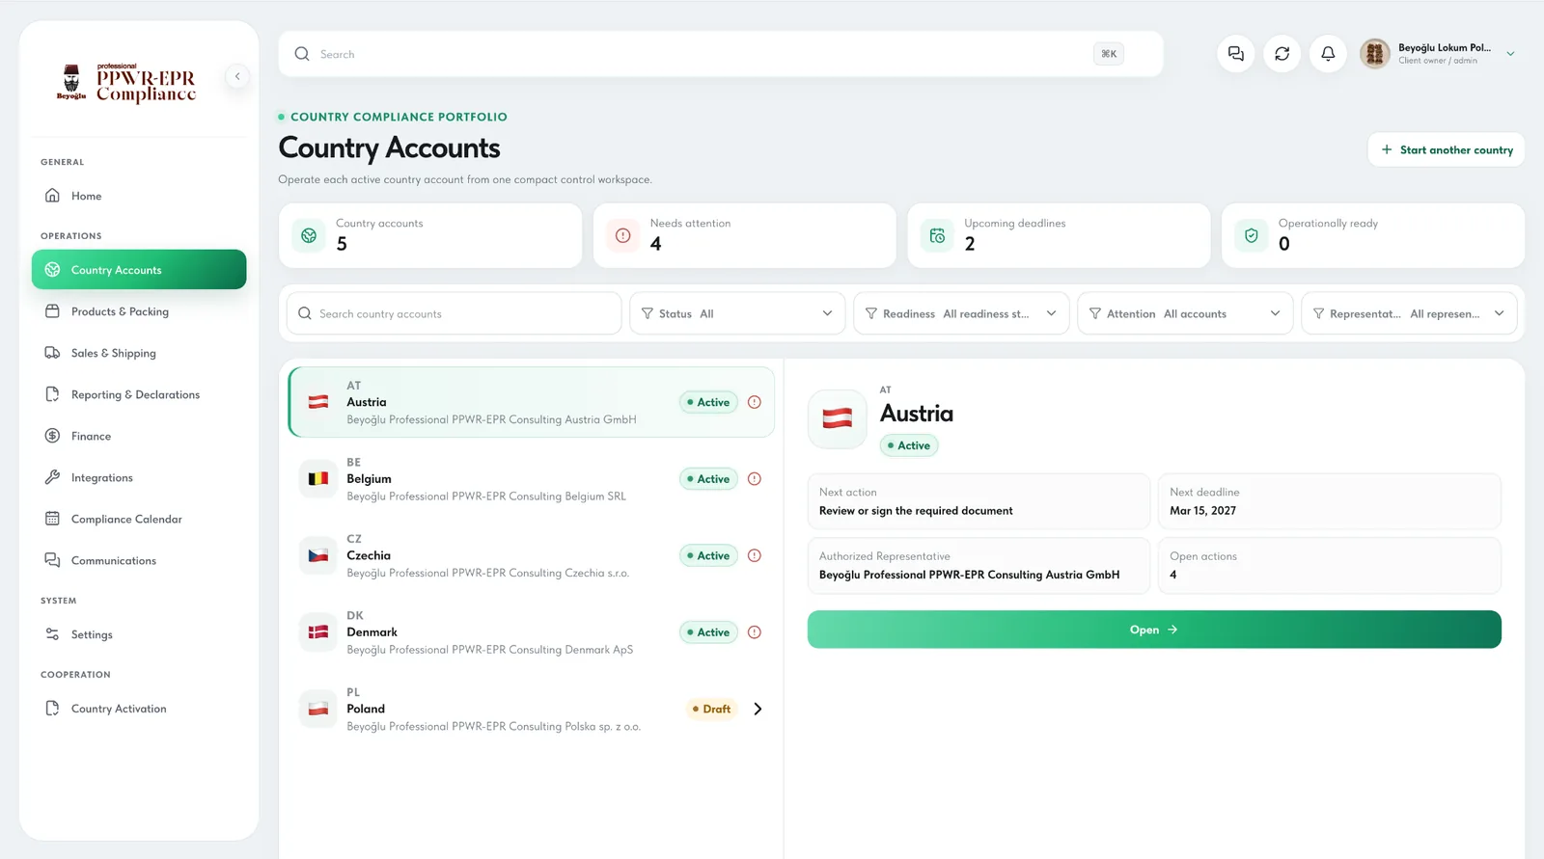Click the attention warning icon on Czechia row
Viewport: 1544px width, 859px height.
(755, 555)
